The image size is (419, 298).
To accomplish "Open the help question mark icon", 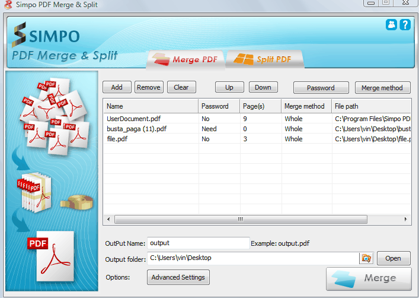I will tap(405, 24).
